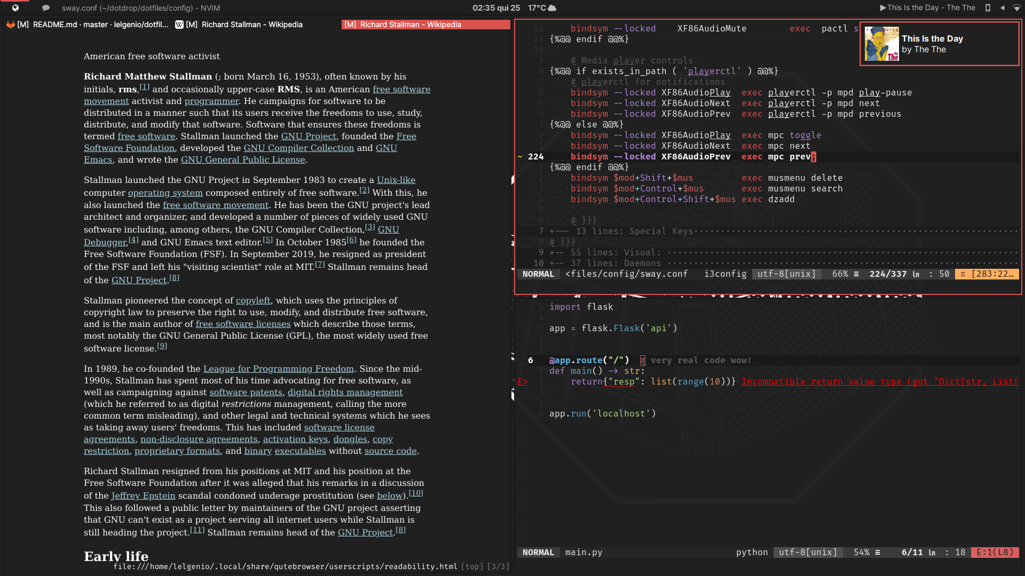
Task: Switch to the README.md GitLab tab
Action: 88,25
